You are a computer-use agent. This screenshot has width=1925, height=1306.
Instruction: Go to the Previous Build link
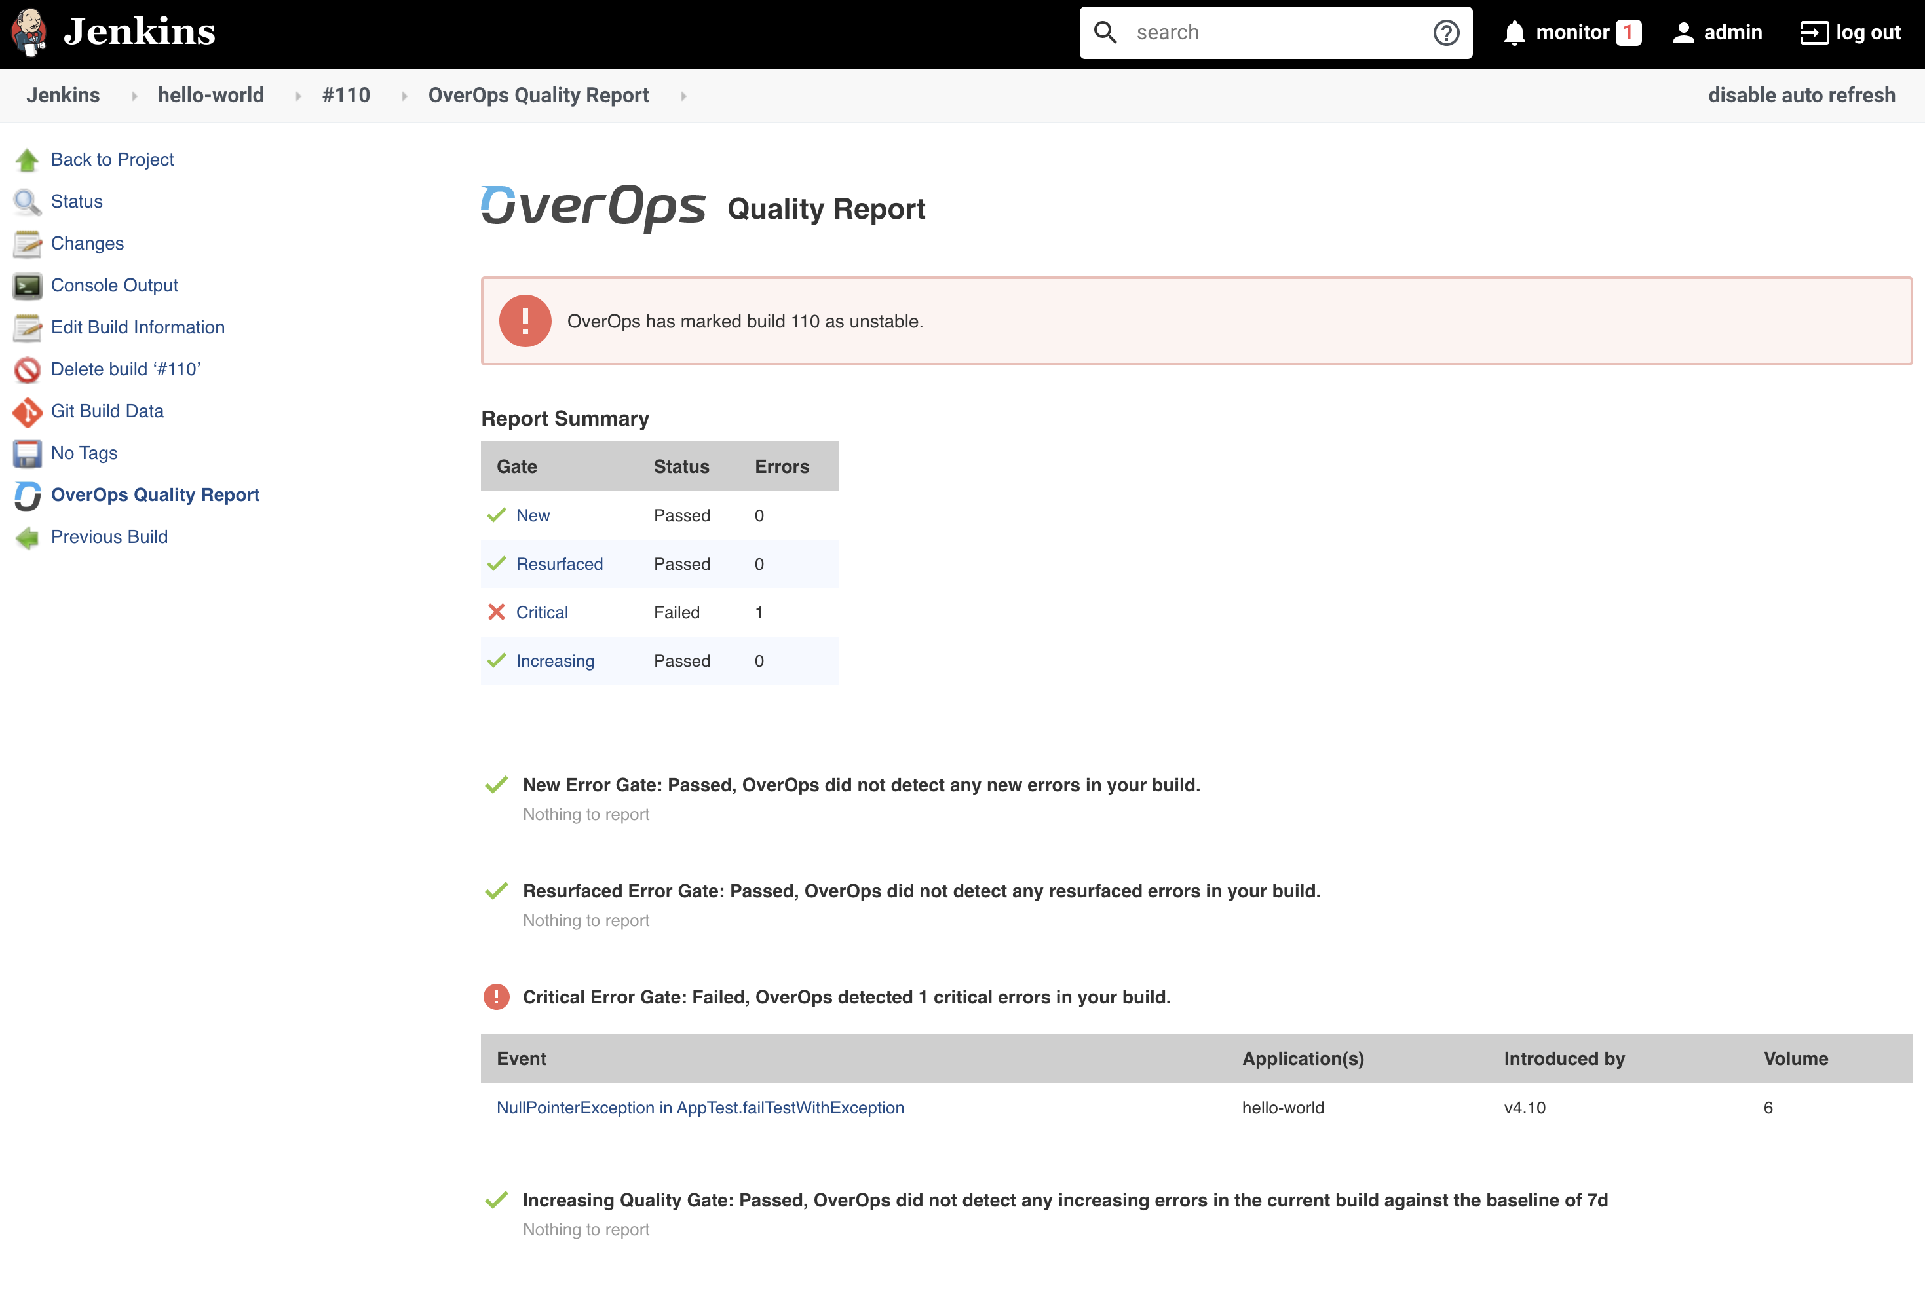109,536
